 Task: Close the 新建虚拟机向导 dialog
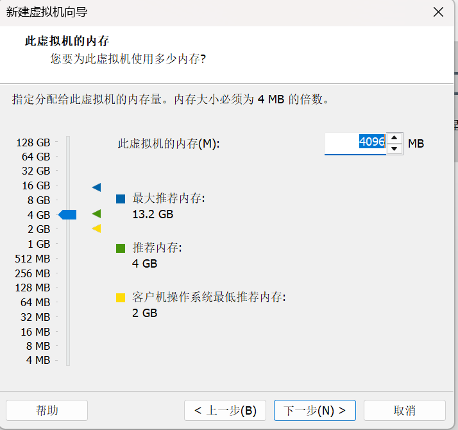[x=438, y=12]
